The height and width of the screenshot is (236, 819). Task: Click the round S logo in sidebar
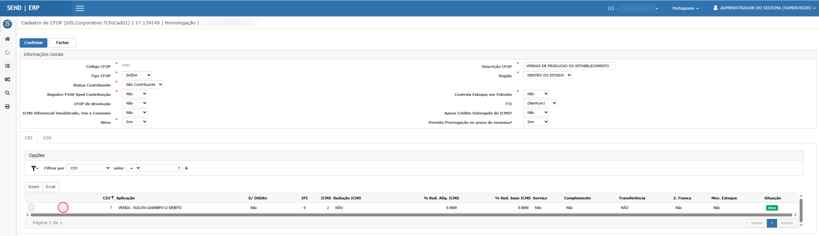click(7, 24)
